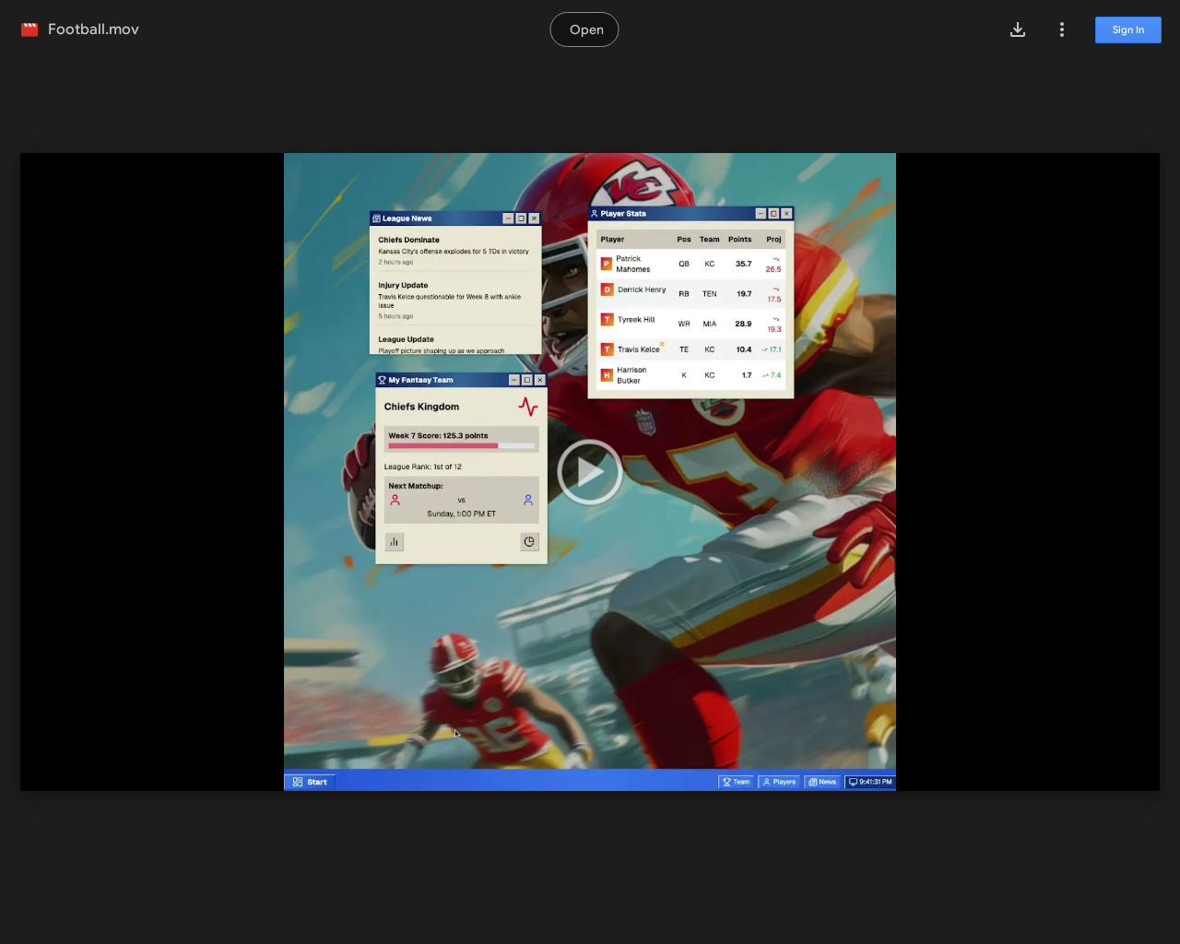Select the Patrick Mahomes player name

coord(633,264)
